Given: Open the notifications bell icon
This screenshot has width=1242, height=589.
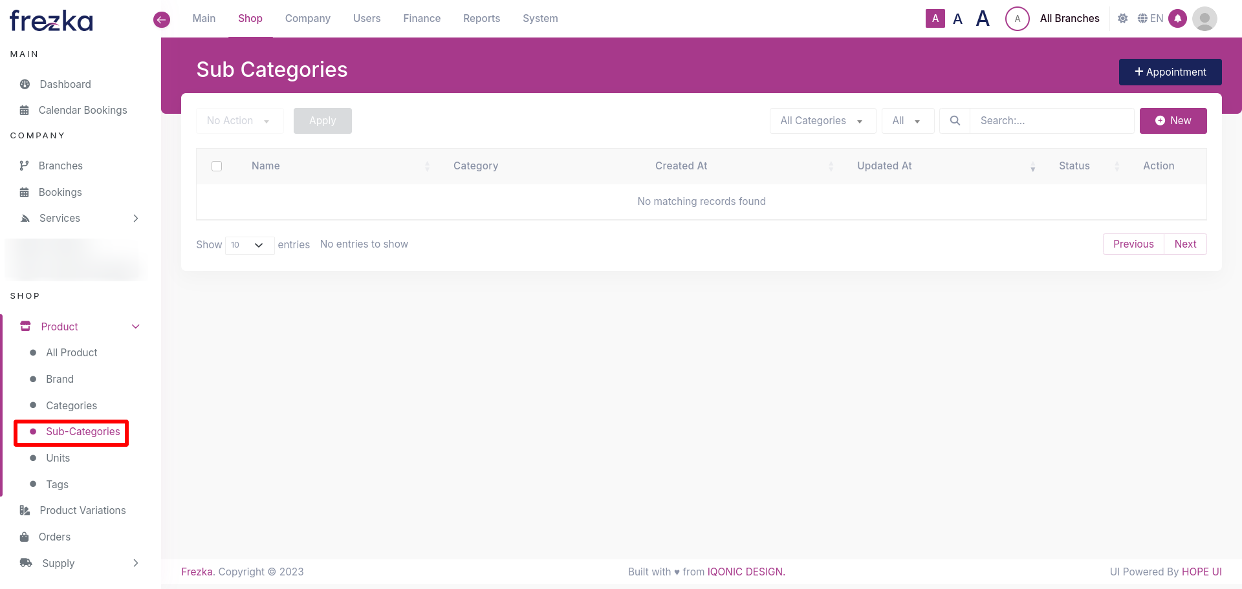Looking at the screenshot, I should [x=1177, y=19].
